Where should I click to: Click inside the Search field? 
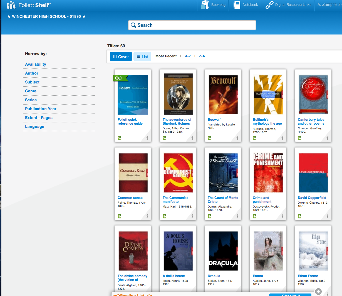(x=192, y=25)
